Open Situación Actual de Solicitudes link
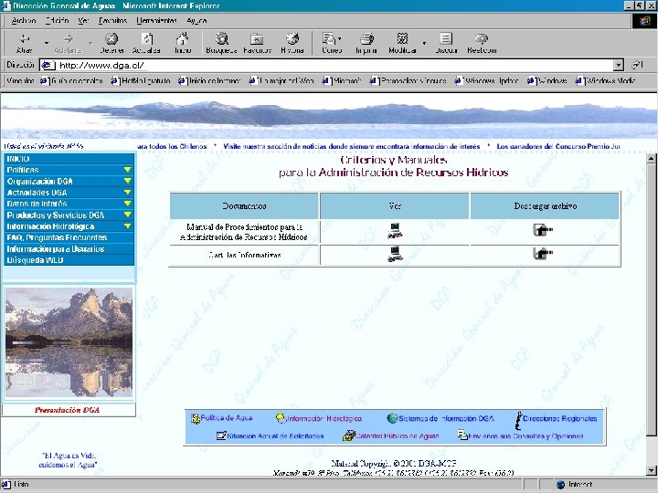The height and width of the screenshot is (493, 658). [x=275, y=436]
